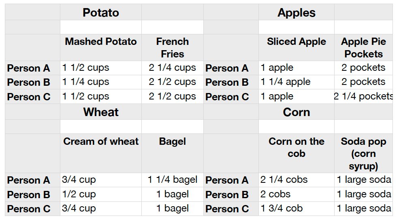Click the 1 1/4 bagel cell

173,180
